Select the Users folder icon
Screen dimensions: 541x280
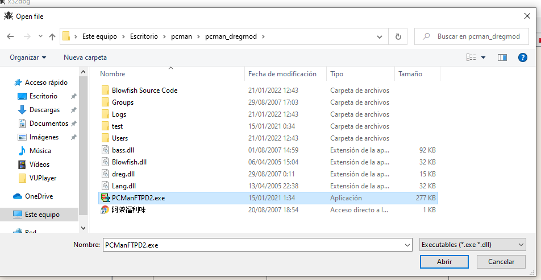(x=105, y=138)
